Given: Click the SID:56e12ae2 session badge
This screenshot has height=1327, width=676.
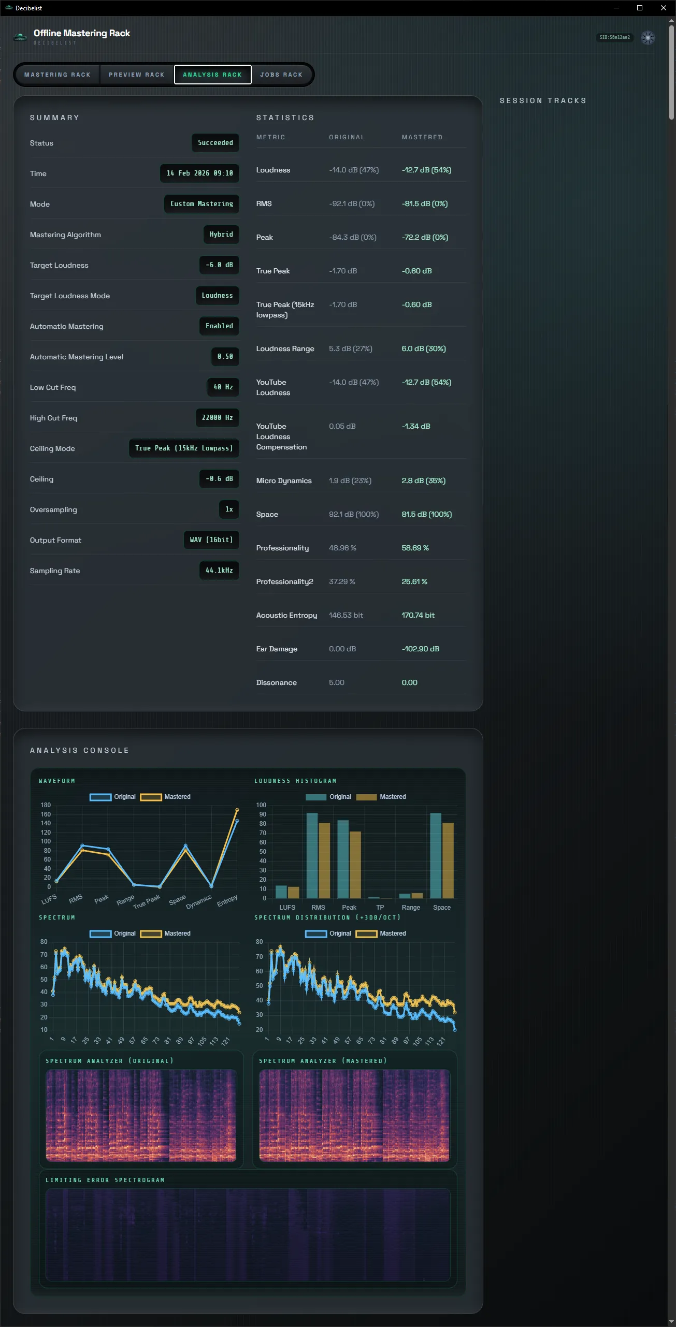Looking at the screenshot, I should (x=614, y=37).
